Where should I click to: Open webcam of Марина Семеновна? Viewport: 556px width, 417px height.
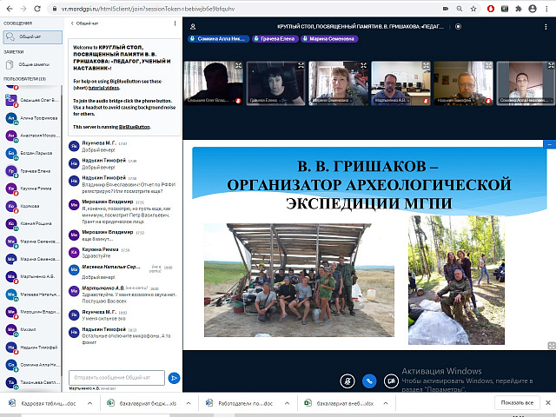(x=338, y=83)
